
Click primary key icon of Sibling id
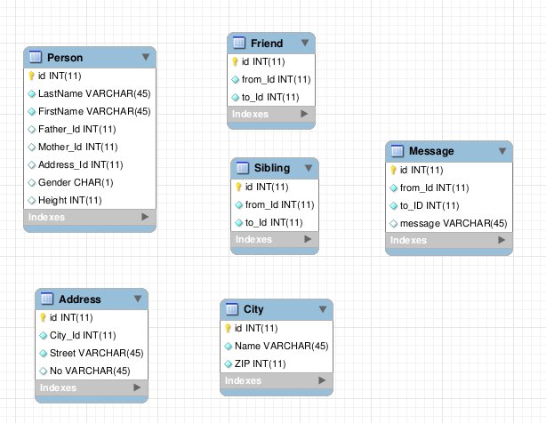[x=238, y=188]
